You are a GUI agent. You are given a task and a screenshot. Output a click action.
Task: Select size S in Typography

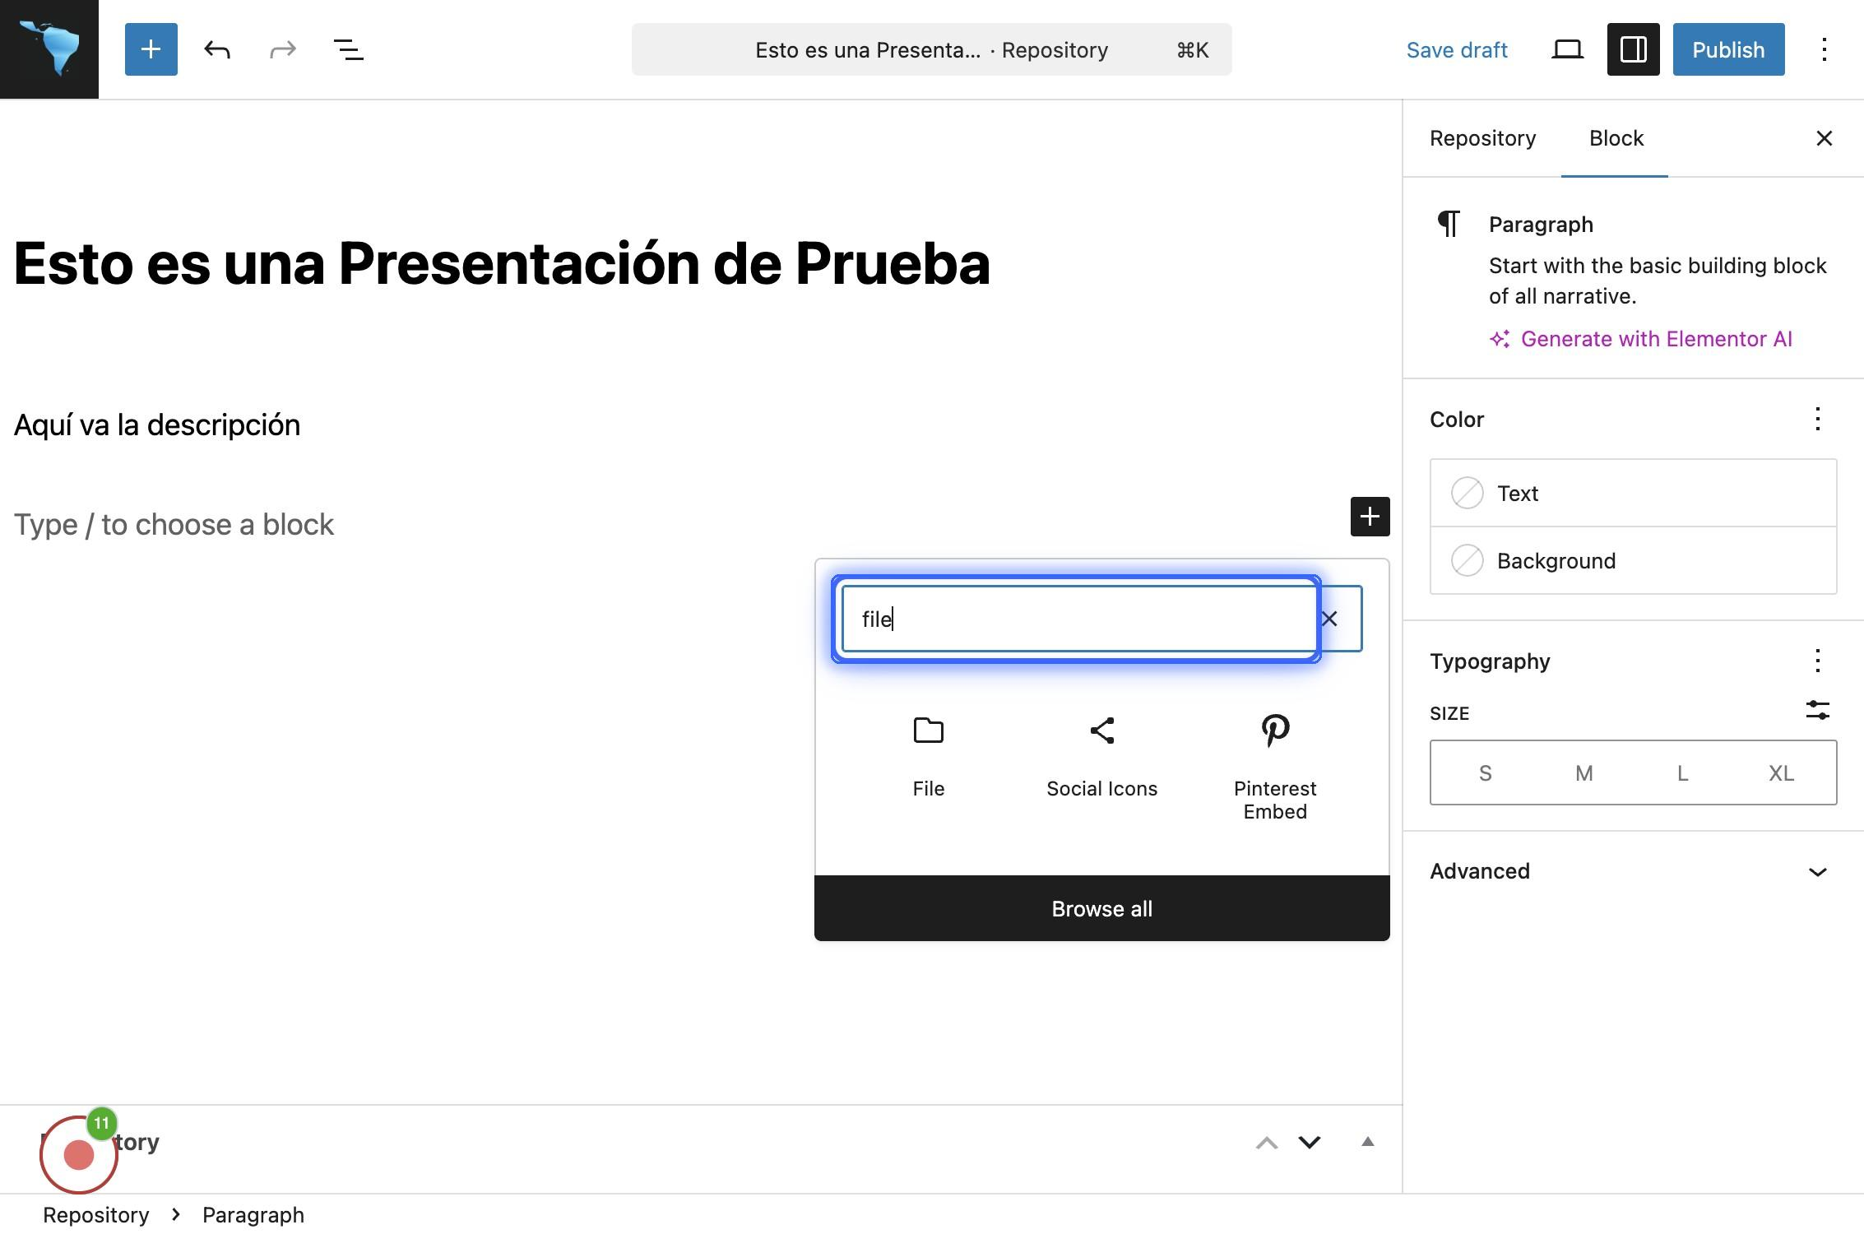(x=1485, y=773)
